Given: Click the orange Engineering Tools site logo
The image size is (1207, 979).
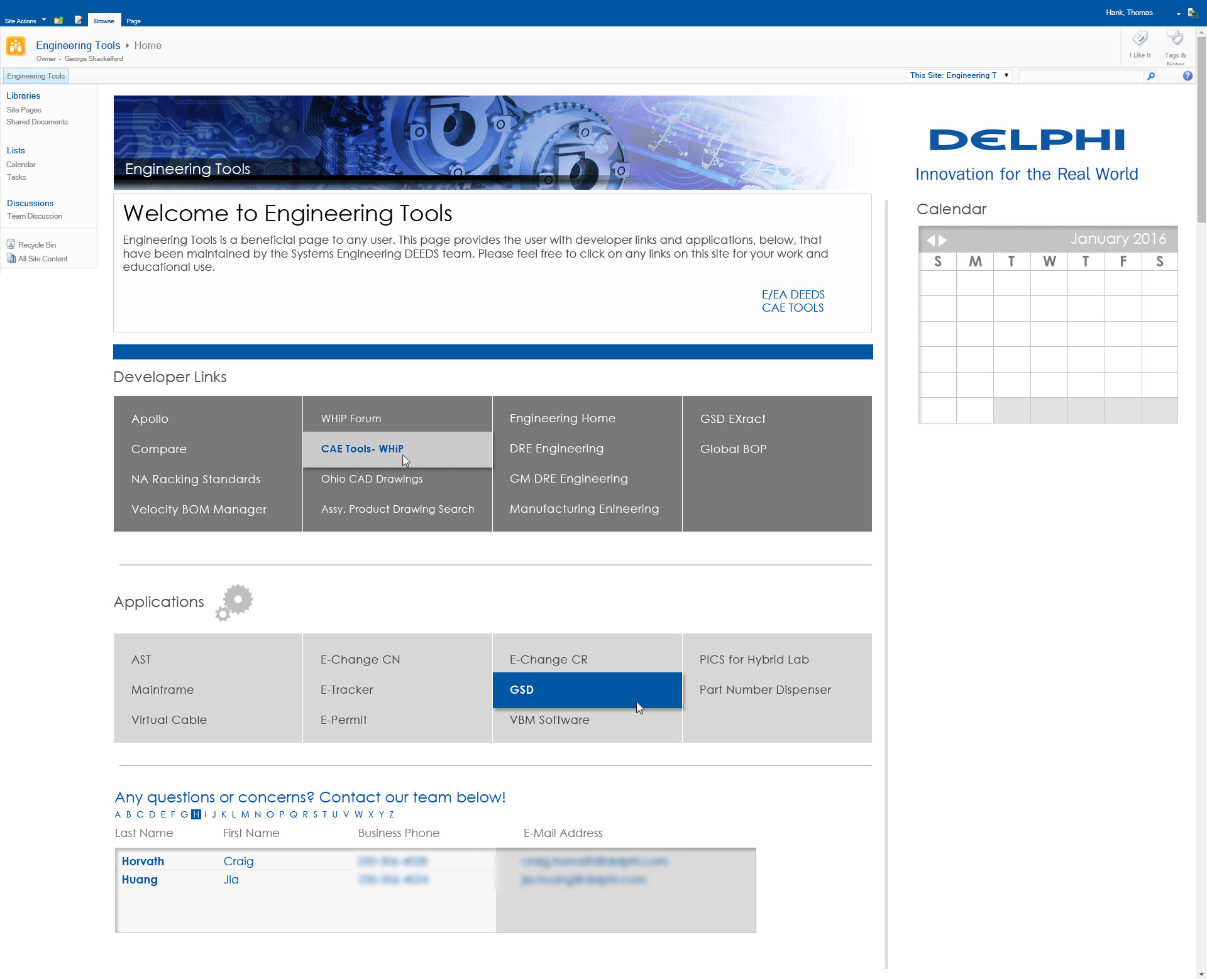Looking at the screenshot, I should point(16,46).
